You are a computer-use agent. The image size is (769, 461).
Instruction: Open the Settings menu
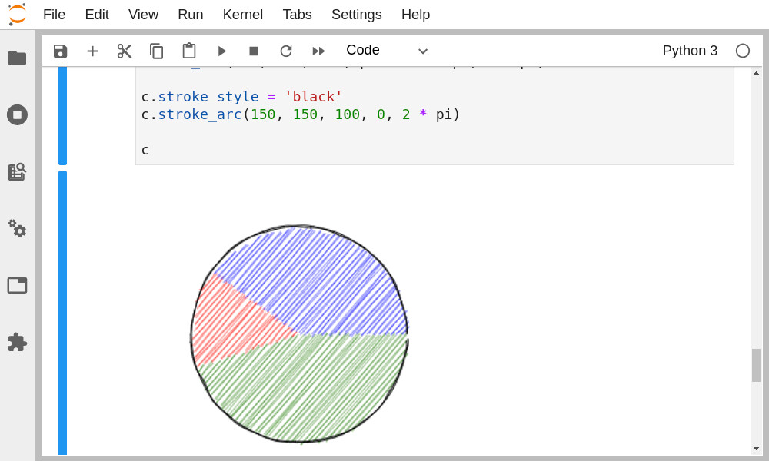tap(356, 15)
